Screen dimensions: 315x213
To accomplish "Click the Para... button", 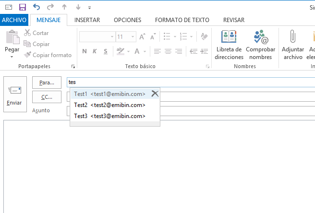I will click(x=47, y=83).
